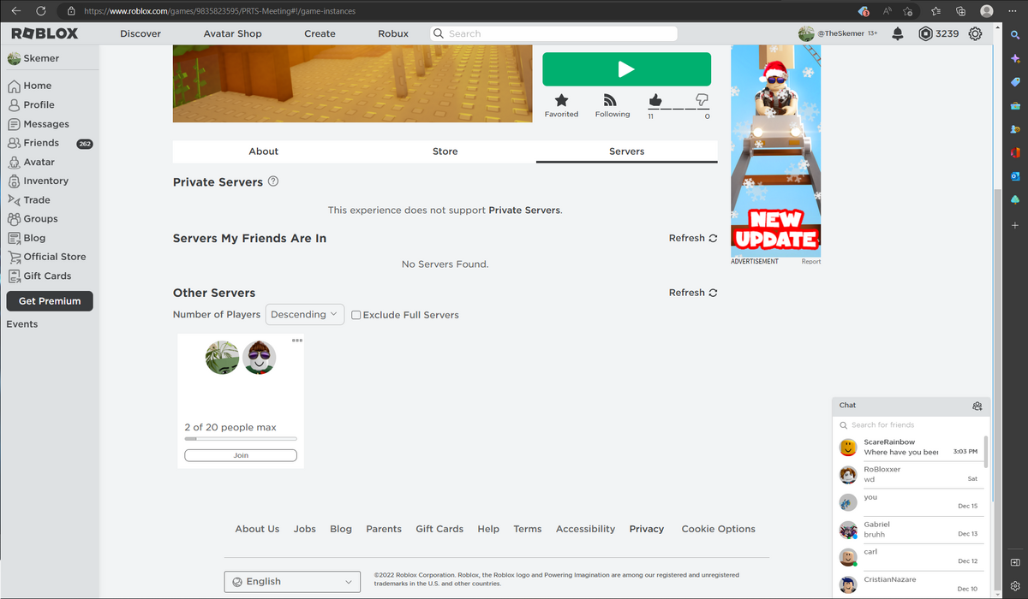Open Roblox settings gear in the top bar
Screen dimensions: 1028x599
click(x=974, y=33)
